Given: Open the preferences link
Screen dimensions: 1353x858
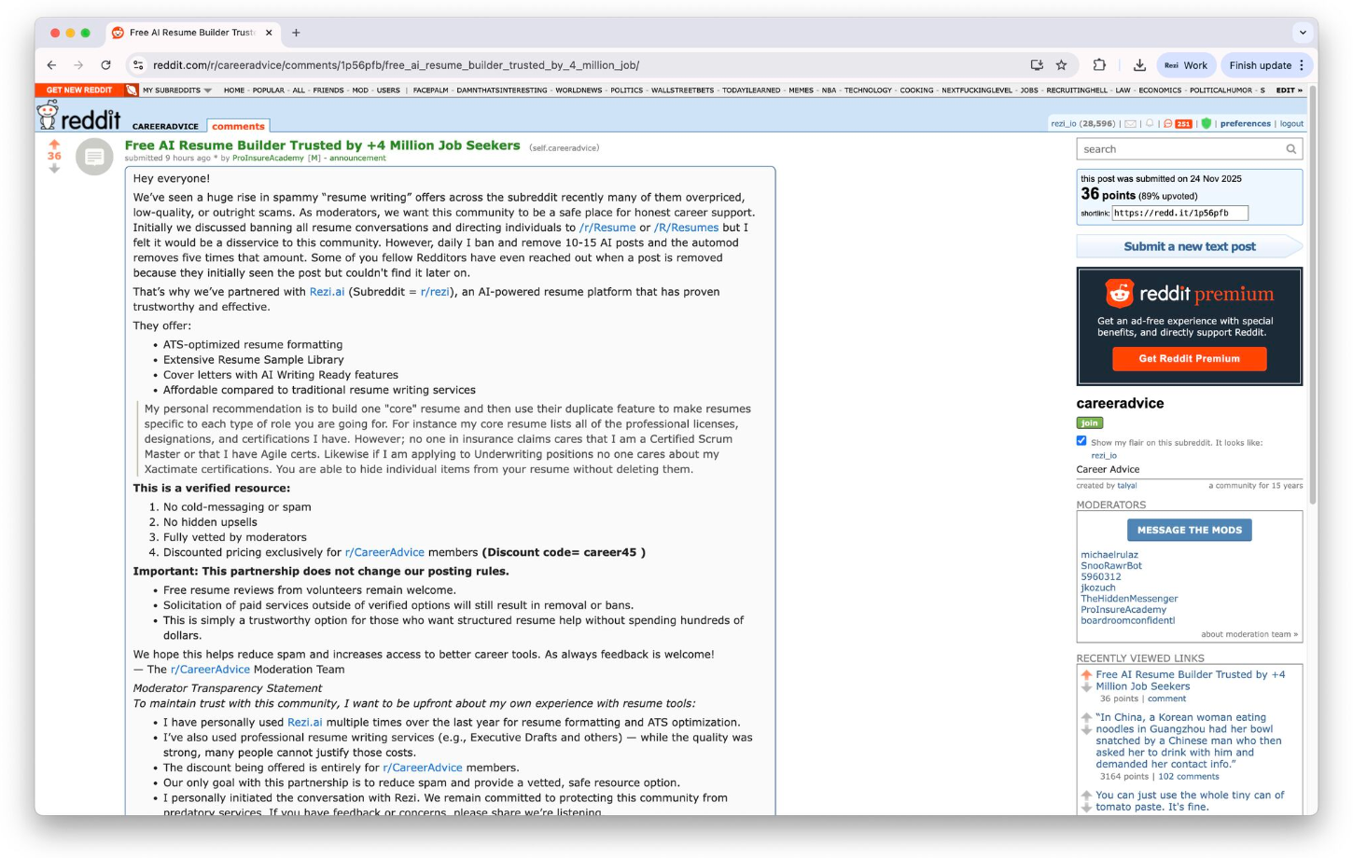Looking at the screenshot, I should coord(1246,123).
